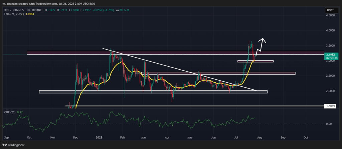Image resolution: width=342 pixels, height=149 pixels.
Task: Click the candle countdown 07:50:38
Action: click(x=331, y=58)
